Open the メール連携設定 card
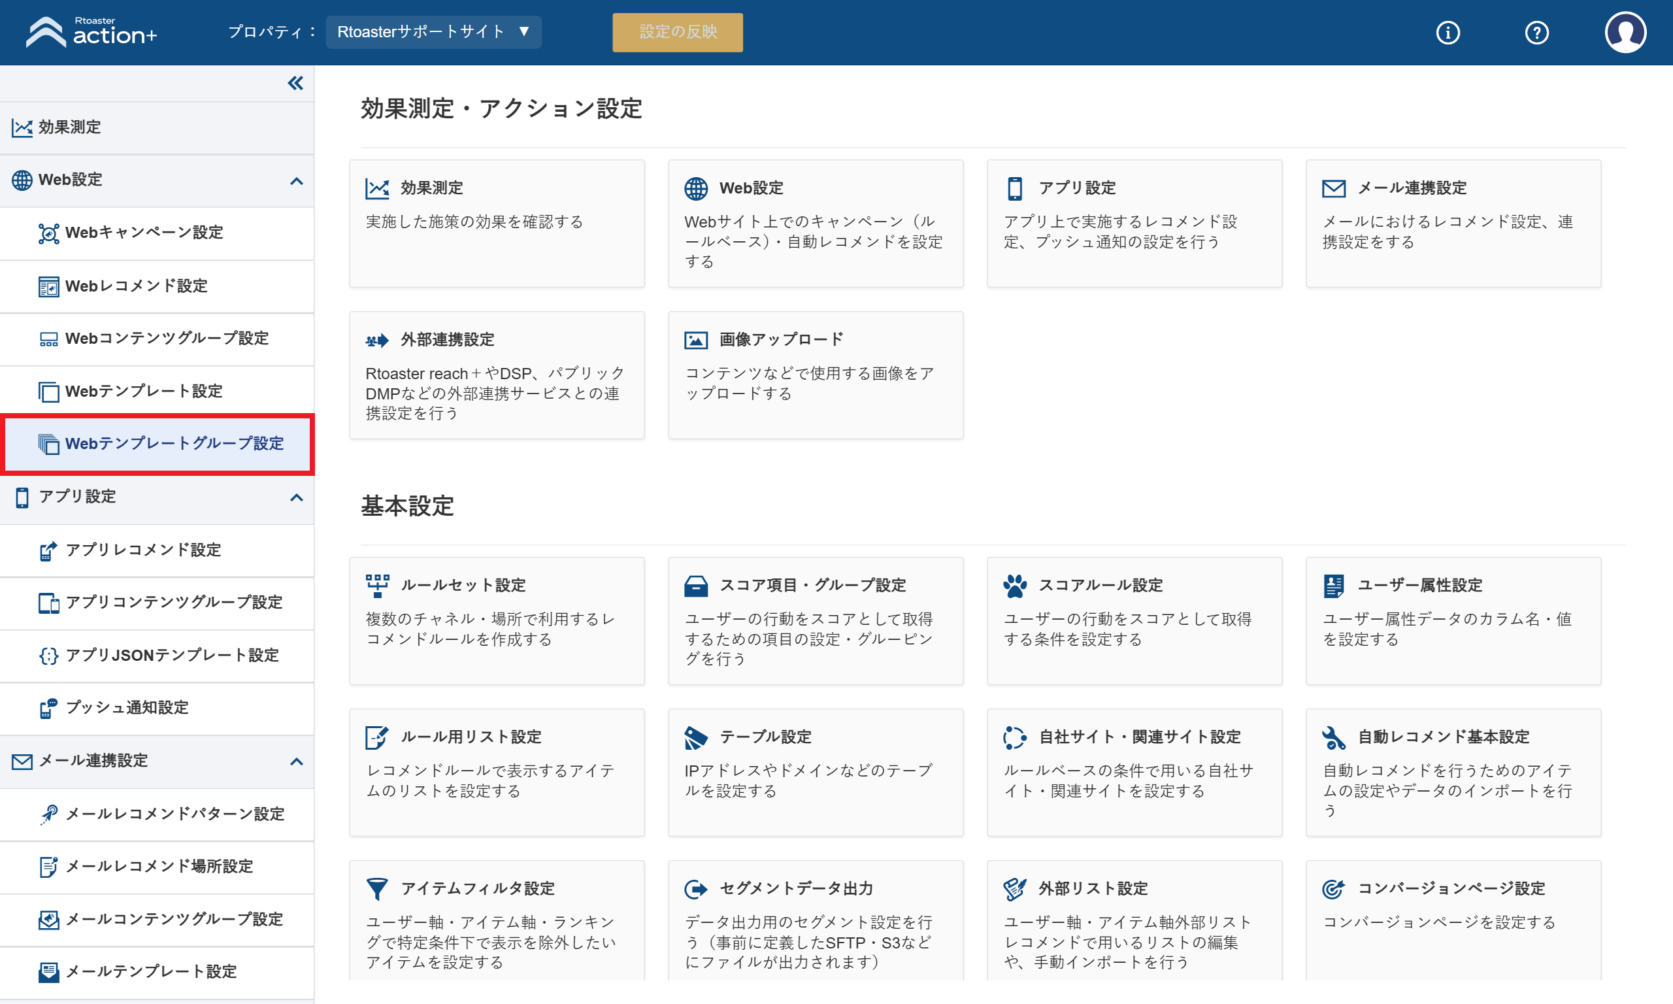 pyautogui.click(x=1453, y=224)
